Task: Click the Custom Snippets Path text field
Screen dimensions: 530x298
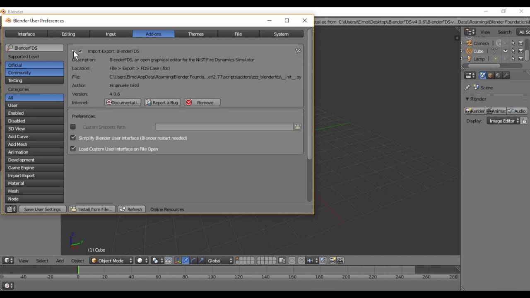Action: (224, 127)
